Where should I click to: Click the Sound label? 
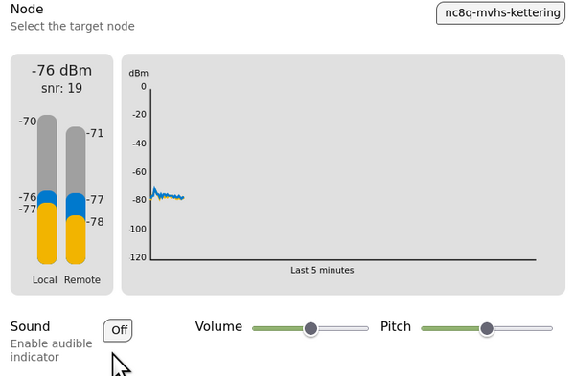click(30, 326)
